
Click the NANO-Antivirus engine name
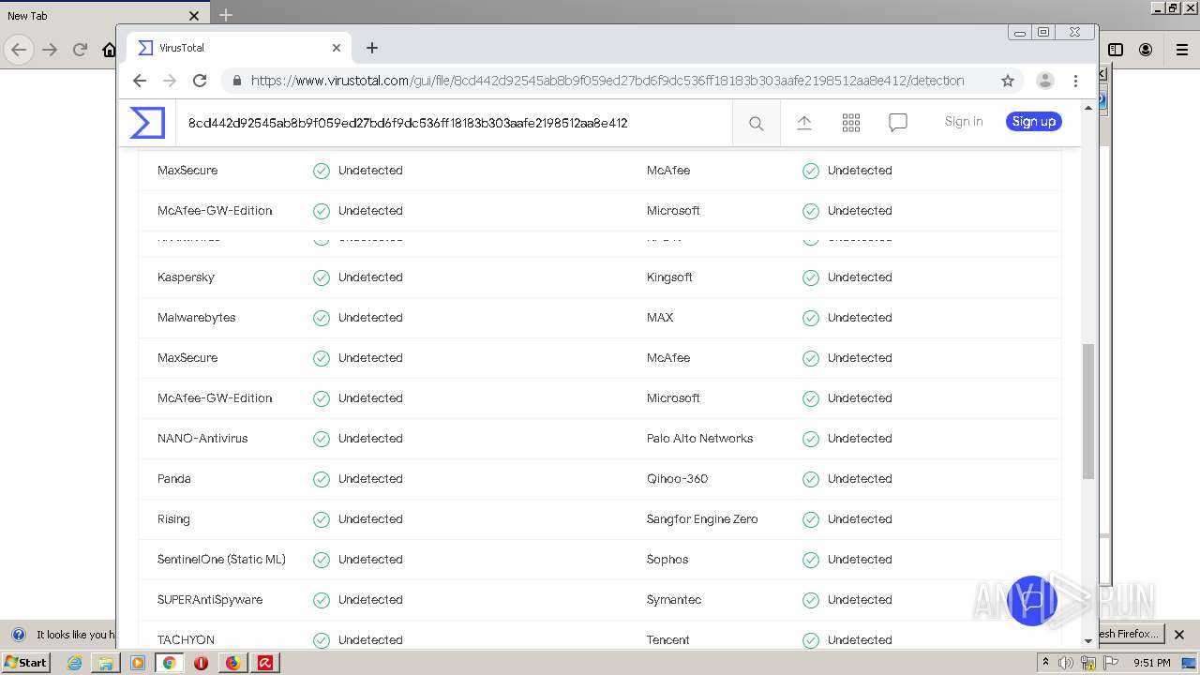(202, 439)
